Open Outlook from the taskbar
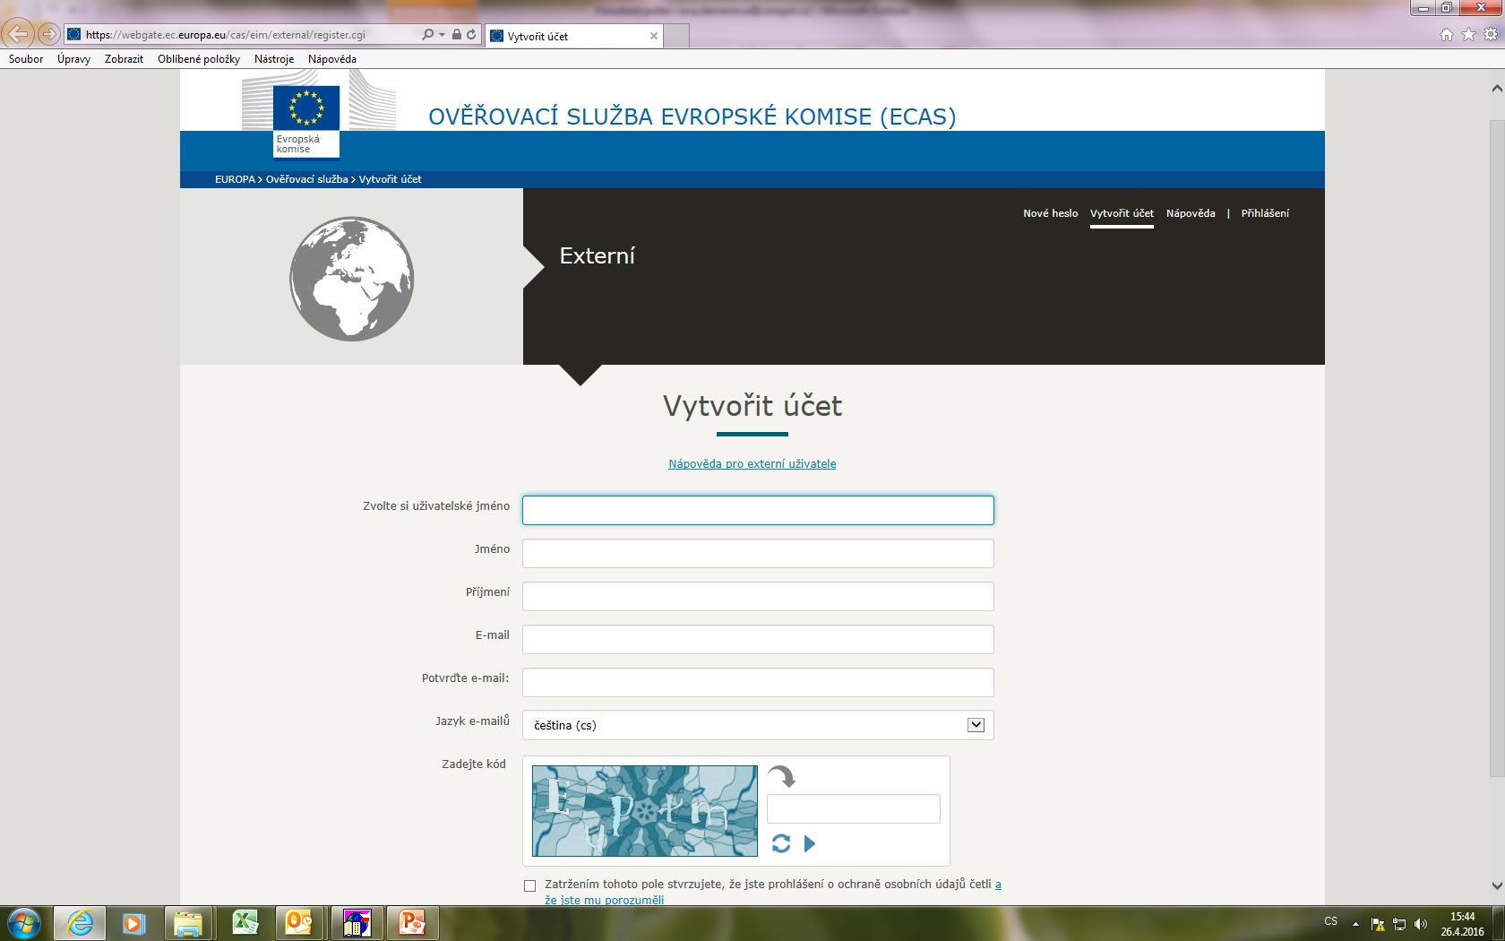 (300, 922)
